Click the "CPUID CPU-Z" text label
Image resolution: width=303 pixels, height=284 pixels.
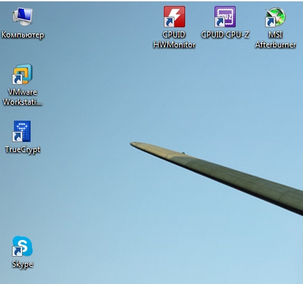point(225,35)
